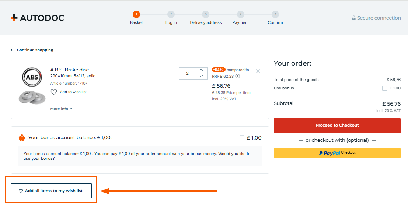This screenshot has width=408, height=204.
Task: Click the wish list heart icon
Action: pyautogui.click(x=54, y=92)
